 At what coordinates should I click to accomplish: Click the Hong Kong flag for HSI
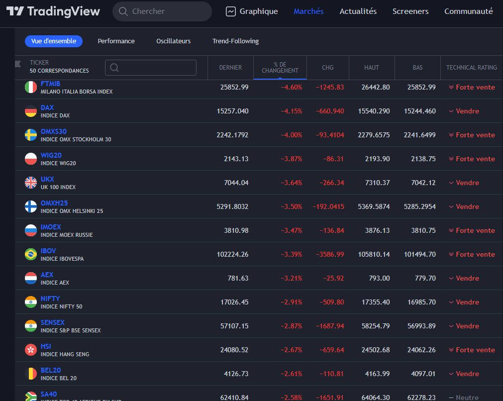pos(31,350)
